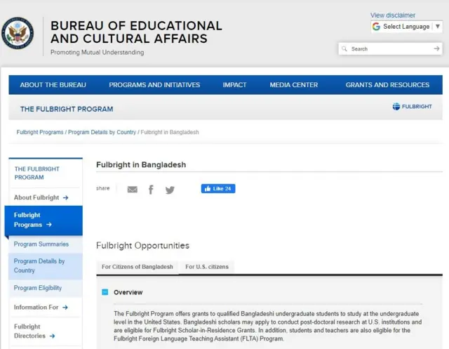Viewport: 449px width, 349px height.
Task: Share page via email envelope icon
Action: (132, 190)
